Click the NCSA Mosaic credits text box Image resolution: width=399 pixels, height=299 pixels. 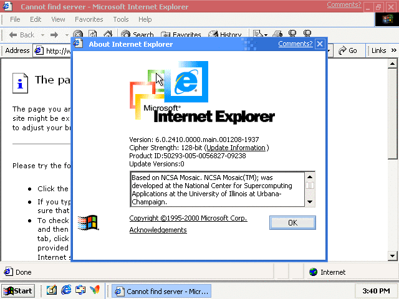(x=218, y=189)
